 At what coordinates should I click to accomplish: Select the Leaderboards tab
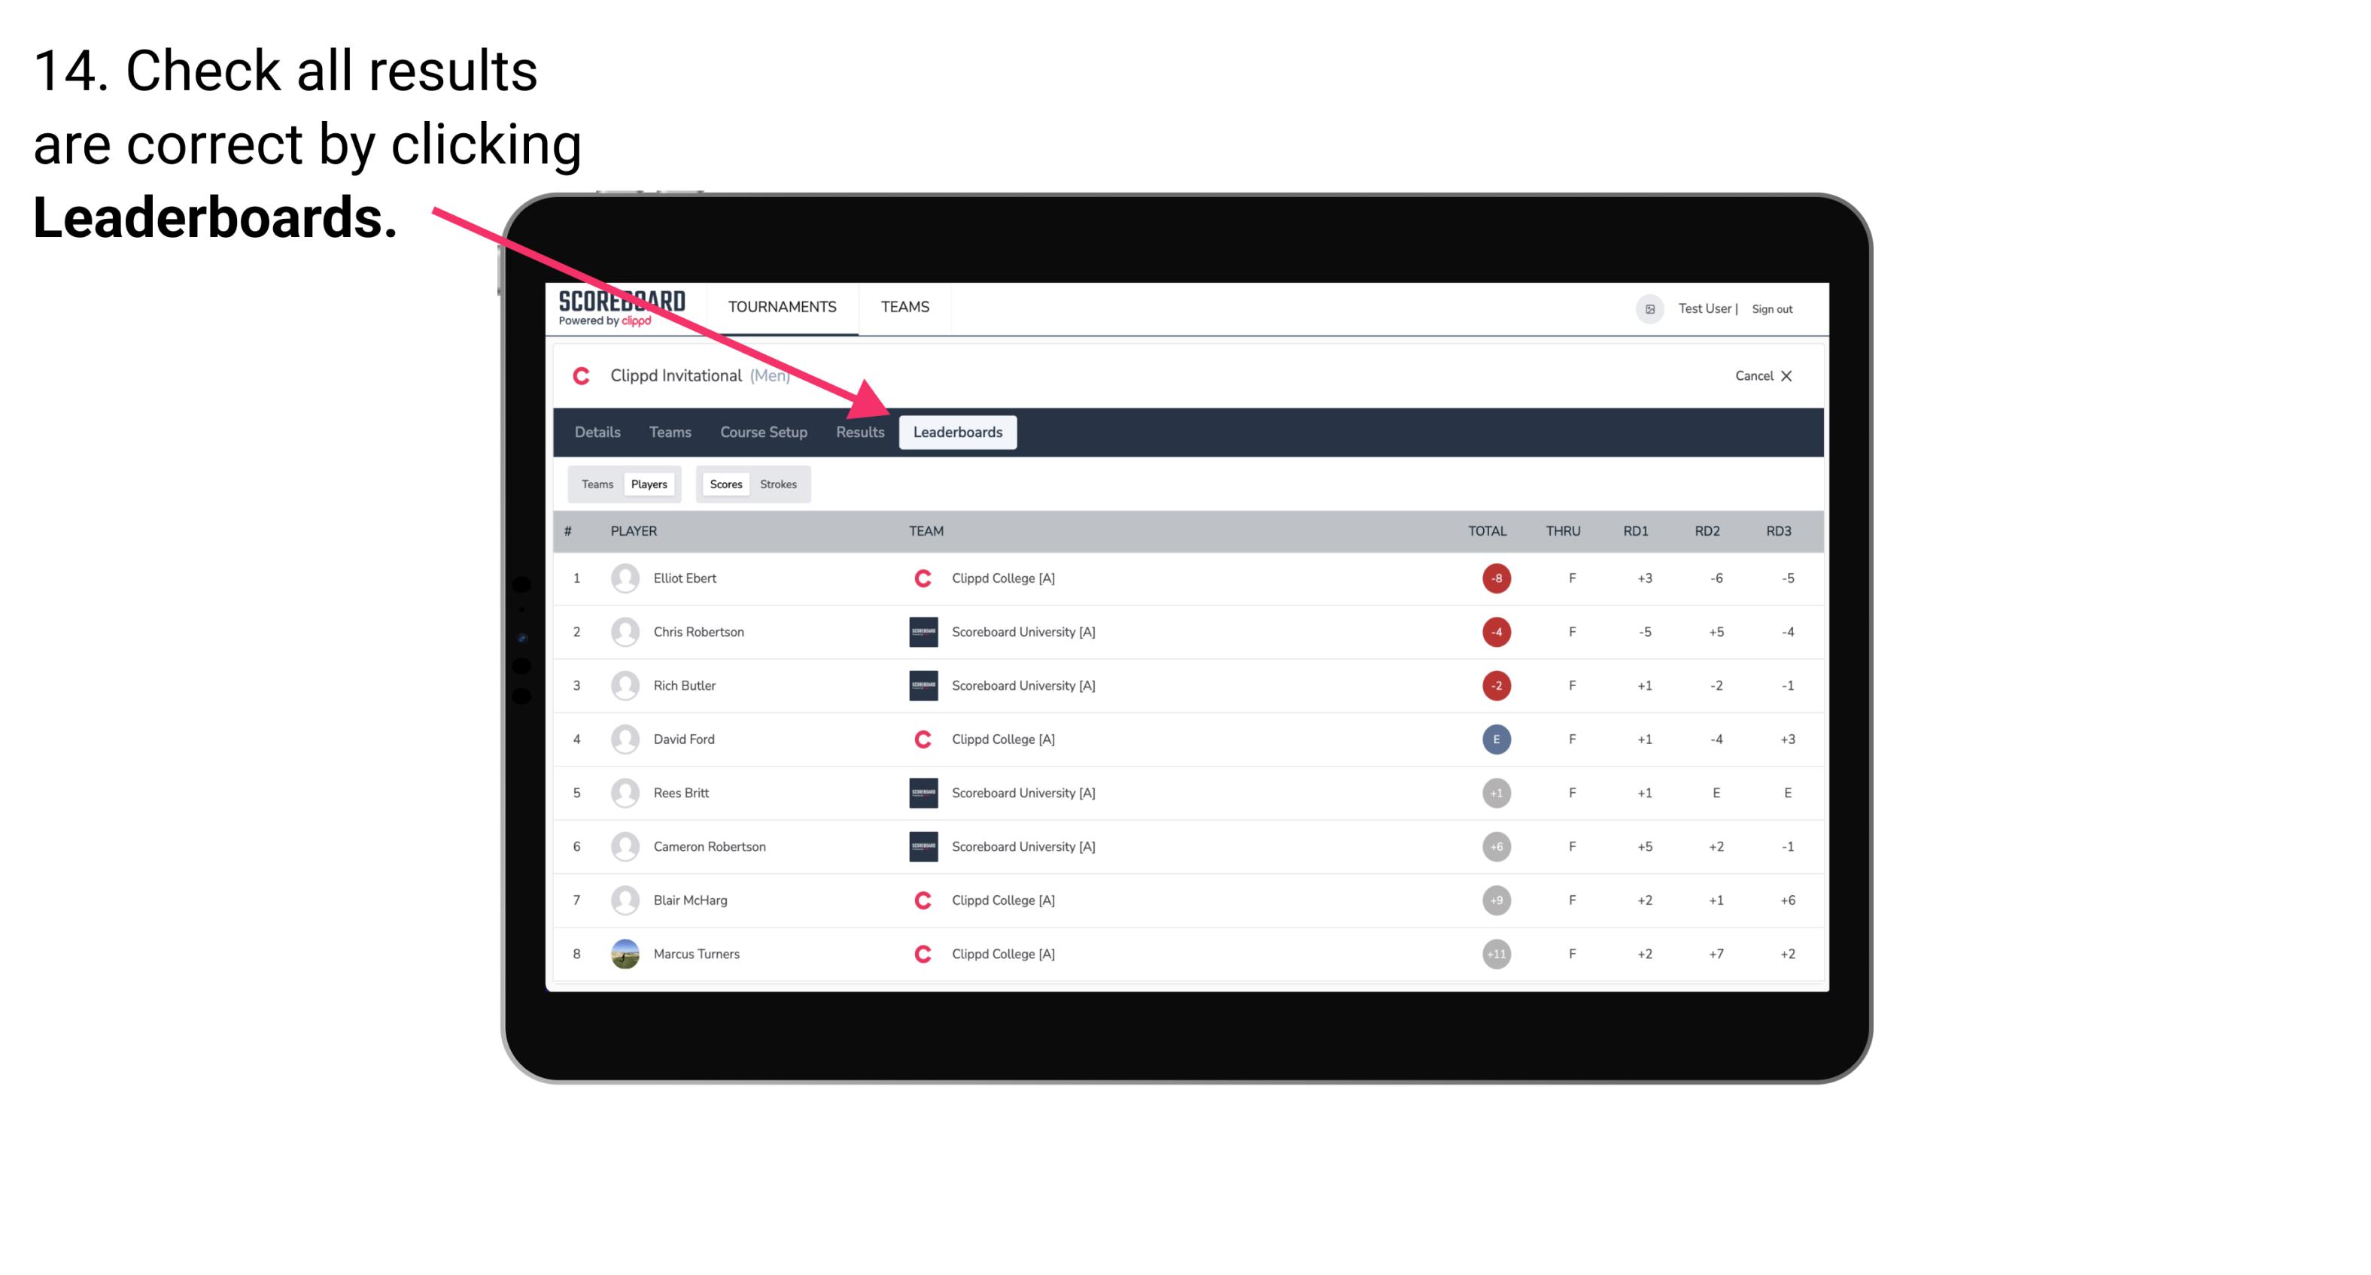958,432
